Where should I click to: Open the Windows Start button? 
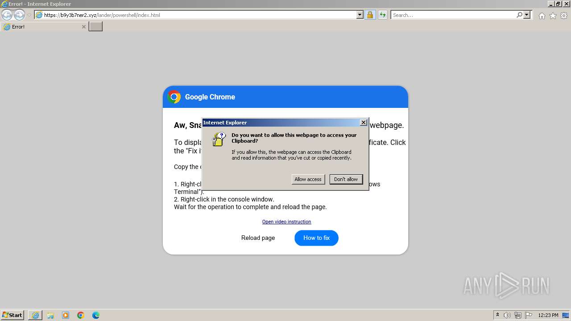coord(12,315)
